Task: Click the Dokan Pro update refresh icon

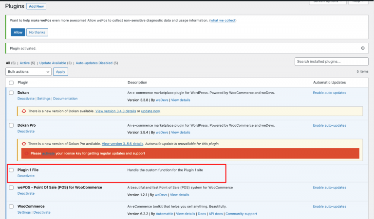Action: (24, 144)
